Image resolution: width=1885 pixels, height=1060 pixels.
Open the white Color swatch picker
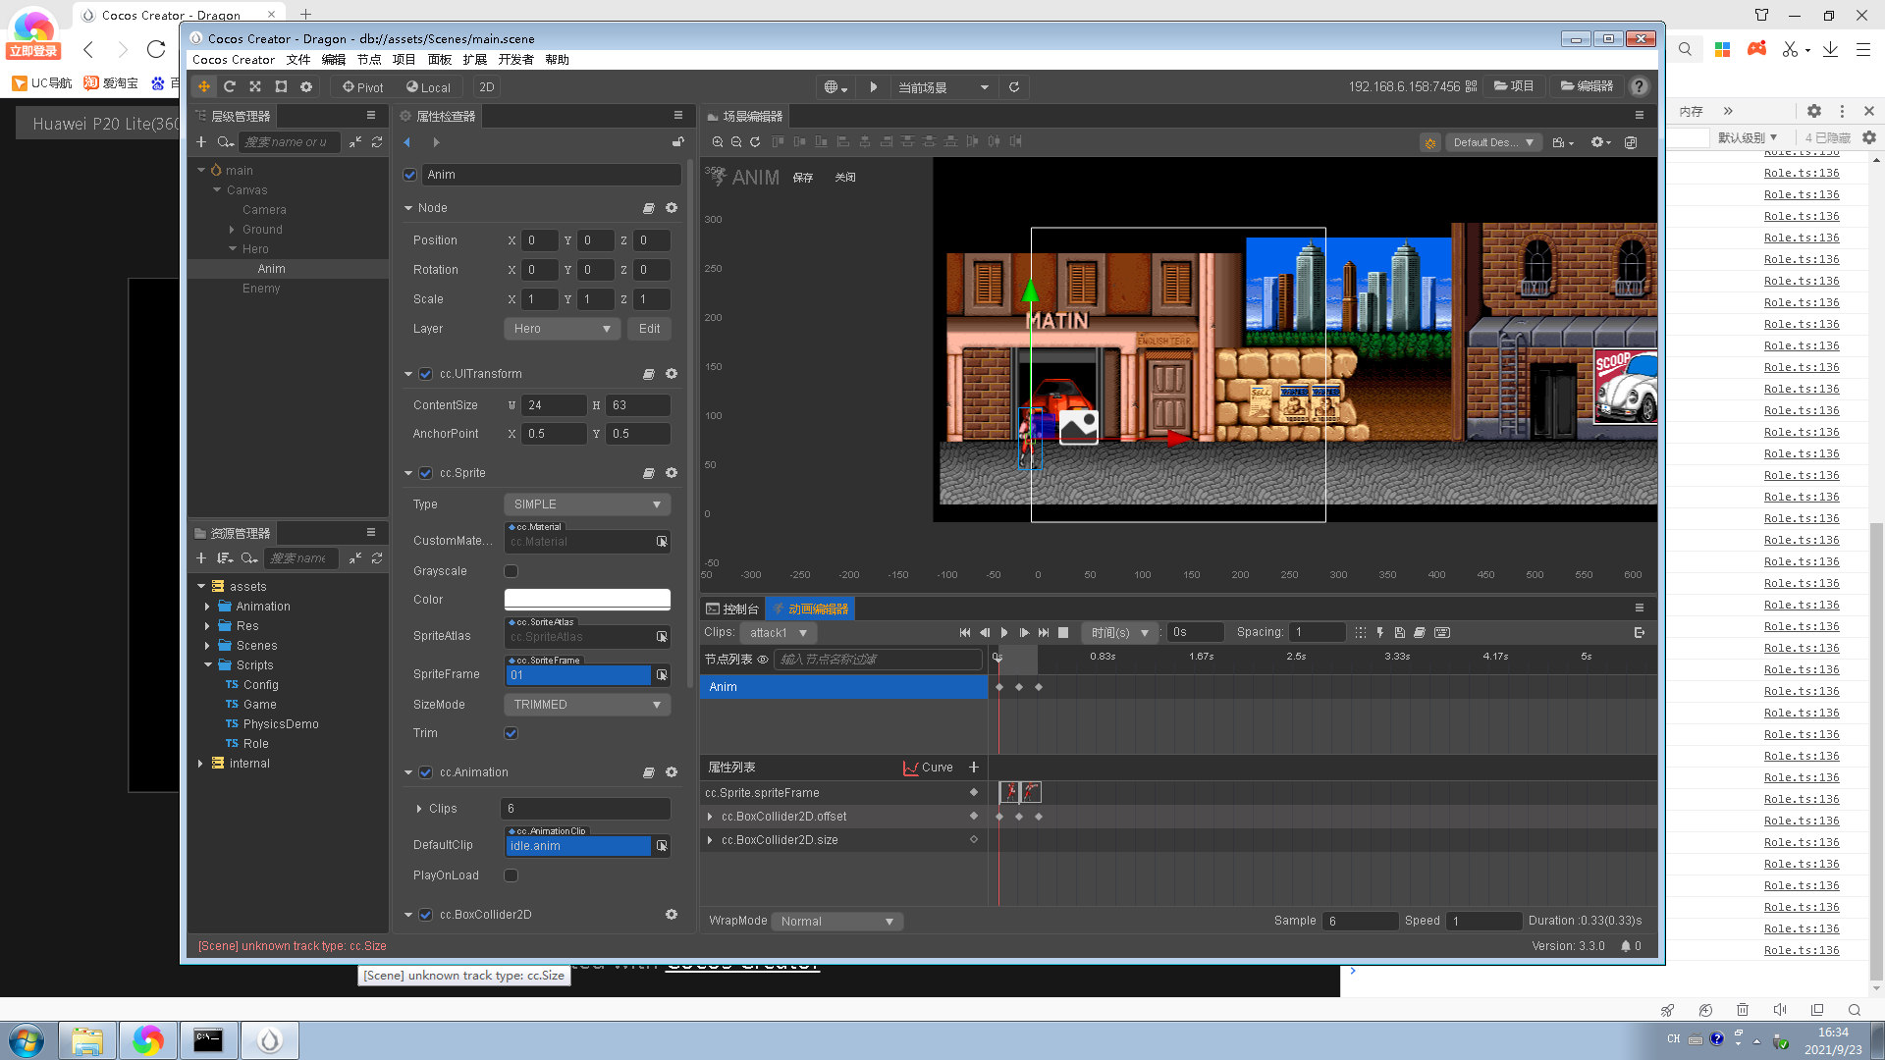pos(587,600)
